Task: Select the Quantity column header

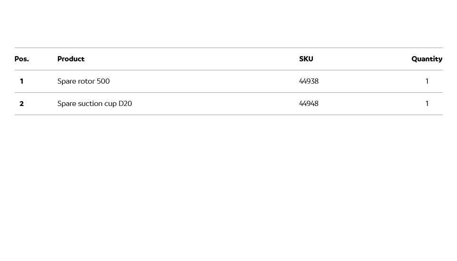Action: [427, 59]
